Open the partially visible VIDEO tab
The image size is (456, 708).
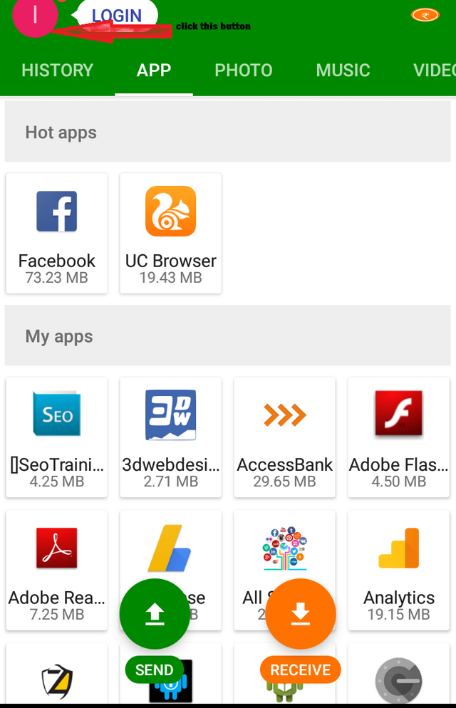pyautogui.click(x=434, y=71)
